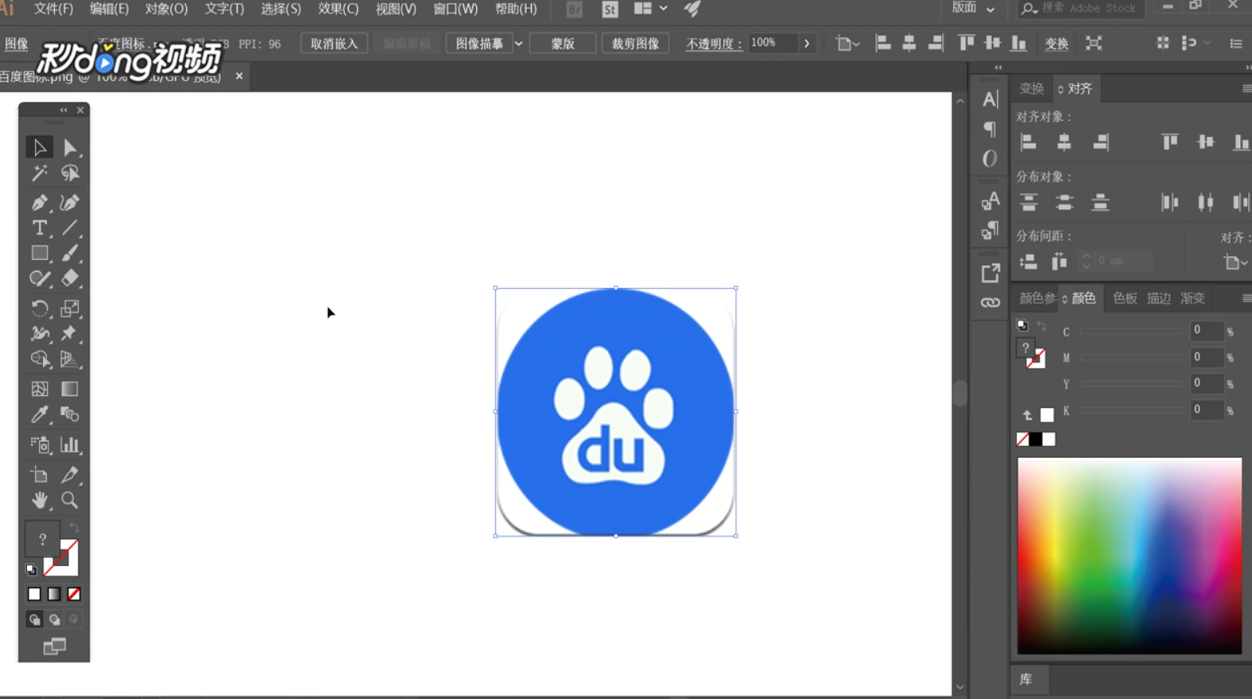Select the Hand tool
1252x699 pixels.
click(39, 500)
